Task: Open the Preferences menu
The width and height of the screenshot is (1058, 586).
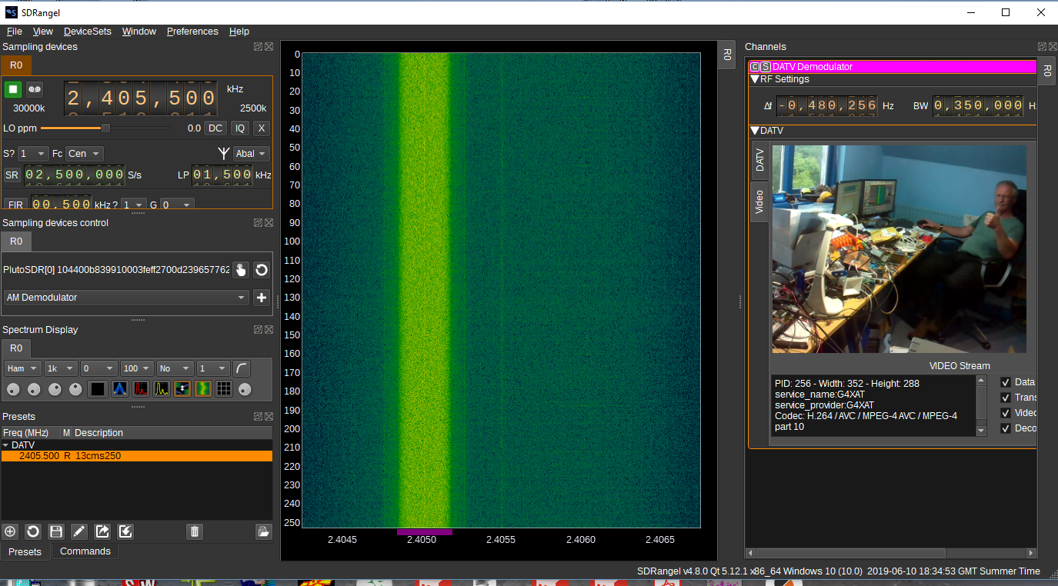Action: tap(192, 31)
